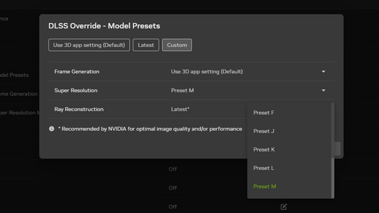Click the info icon beside the NVIDIA recommendation
This screenshot has width=379, height=213.
(x=52, y=129)
